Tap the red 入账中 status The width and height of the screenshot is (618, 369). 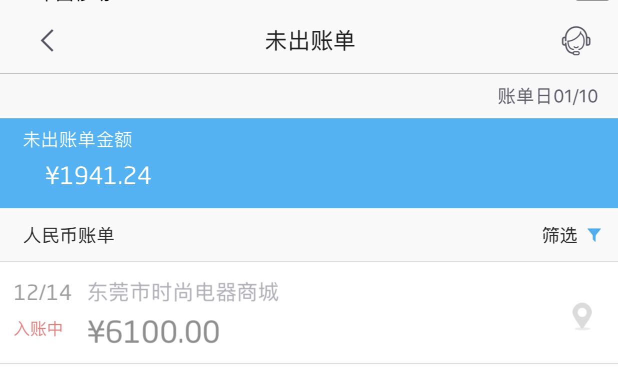[38, 329]
